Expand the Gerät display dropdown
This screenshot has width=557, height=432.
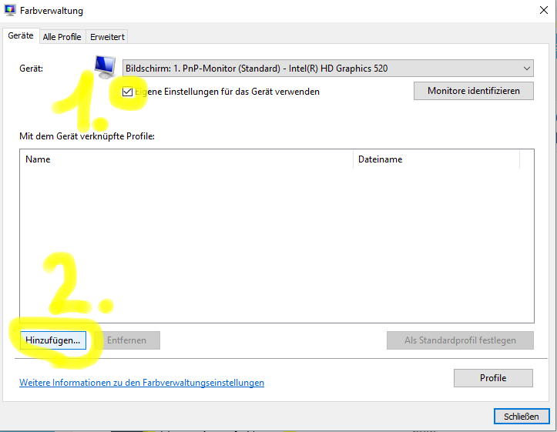(x=526, y=69)
